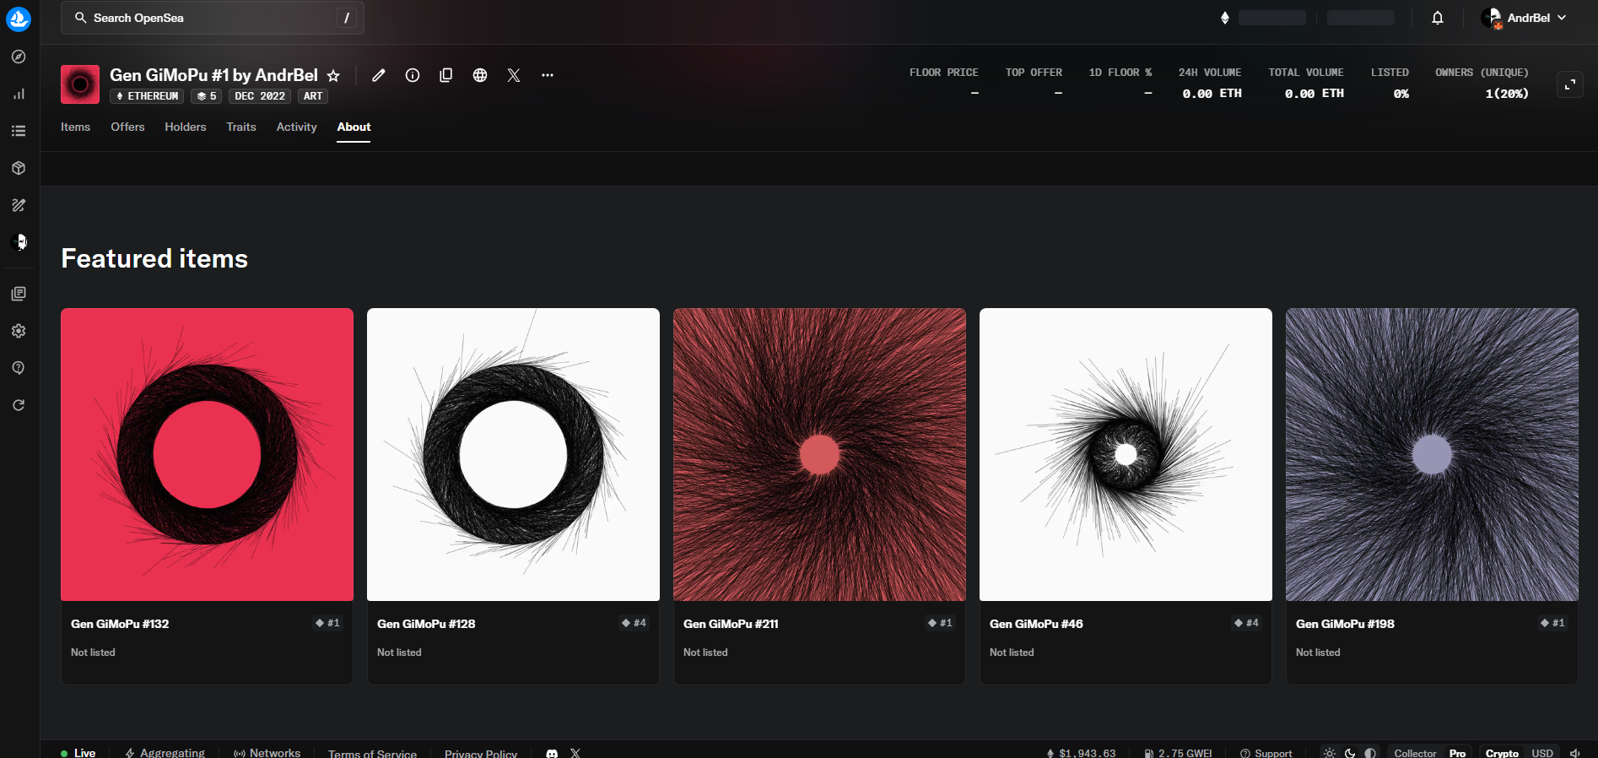Open the Gen GiMoPu #211 red artwork thumbnail
This screenshot has height=758, width=1598.
[x=819, y=454]
